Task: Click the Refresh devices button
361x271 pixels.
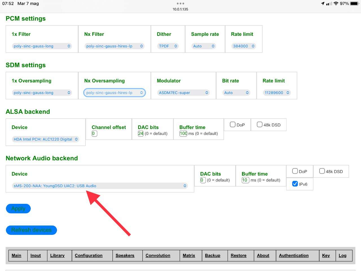Action: click(x=31, y=230)
